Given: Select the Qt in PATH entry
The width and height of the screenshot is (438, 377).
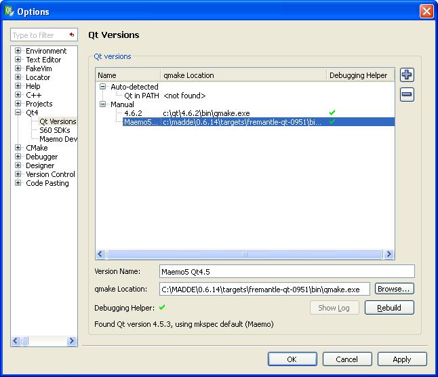Looking at the screenshot, I should coord(141,96).
